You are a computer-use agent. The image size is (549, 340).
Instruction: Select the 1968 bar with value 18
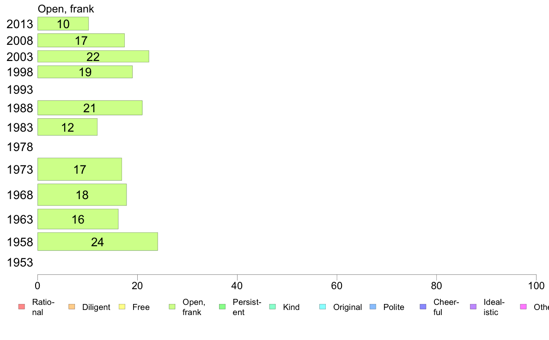(x=82, y=194)
